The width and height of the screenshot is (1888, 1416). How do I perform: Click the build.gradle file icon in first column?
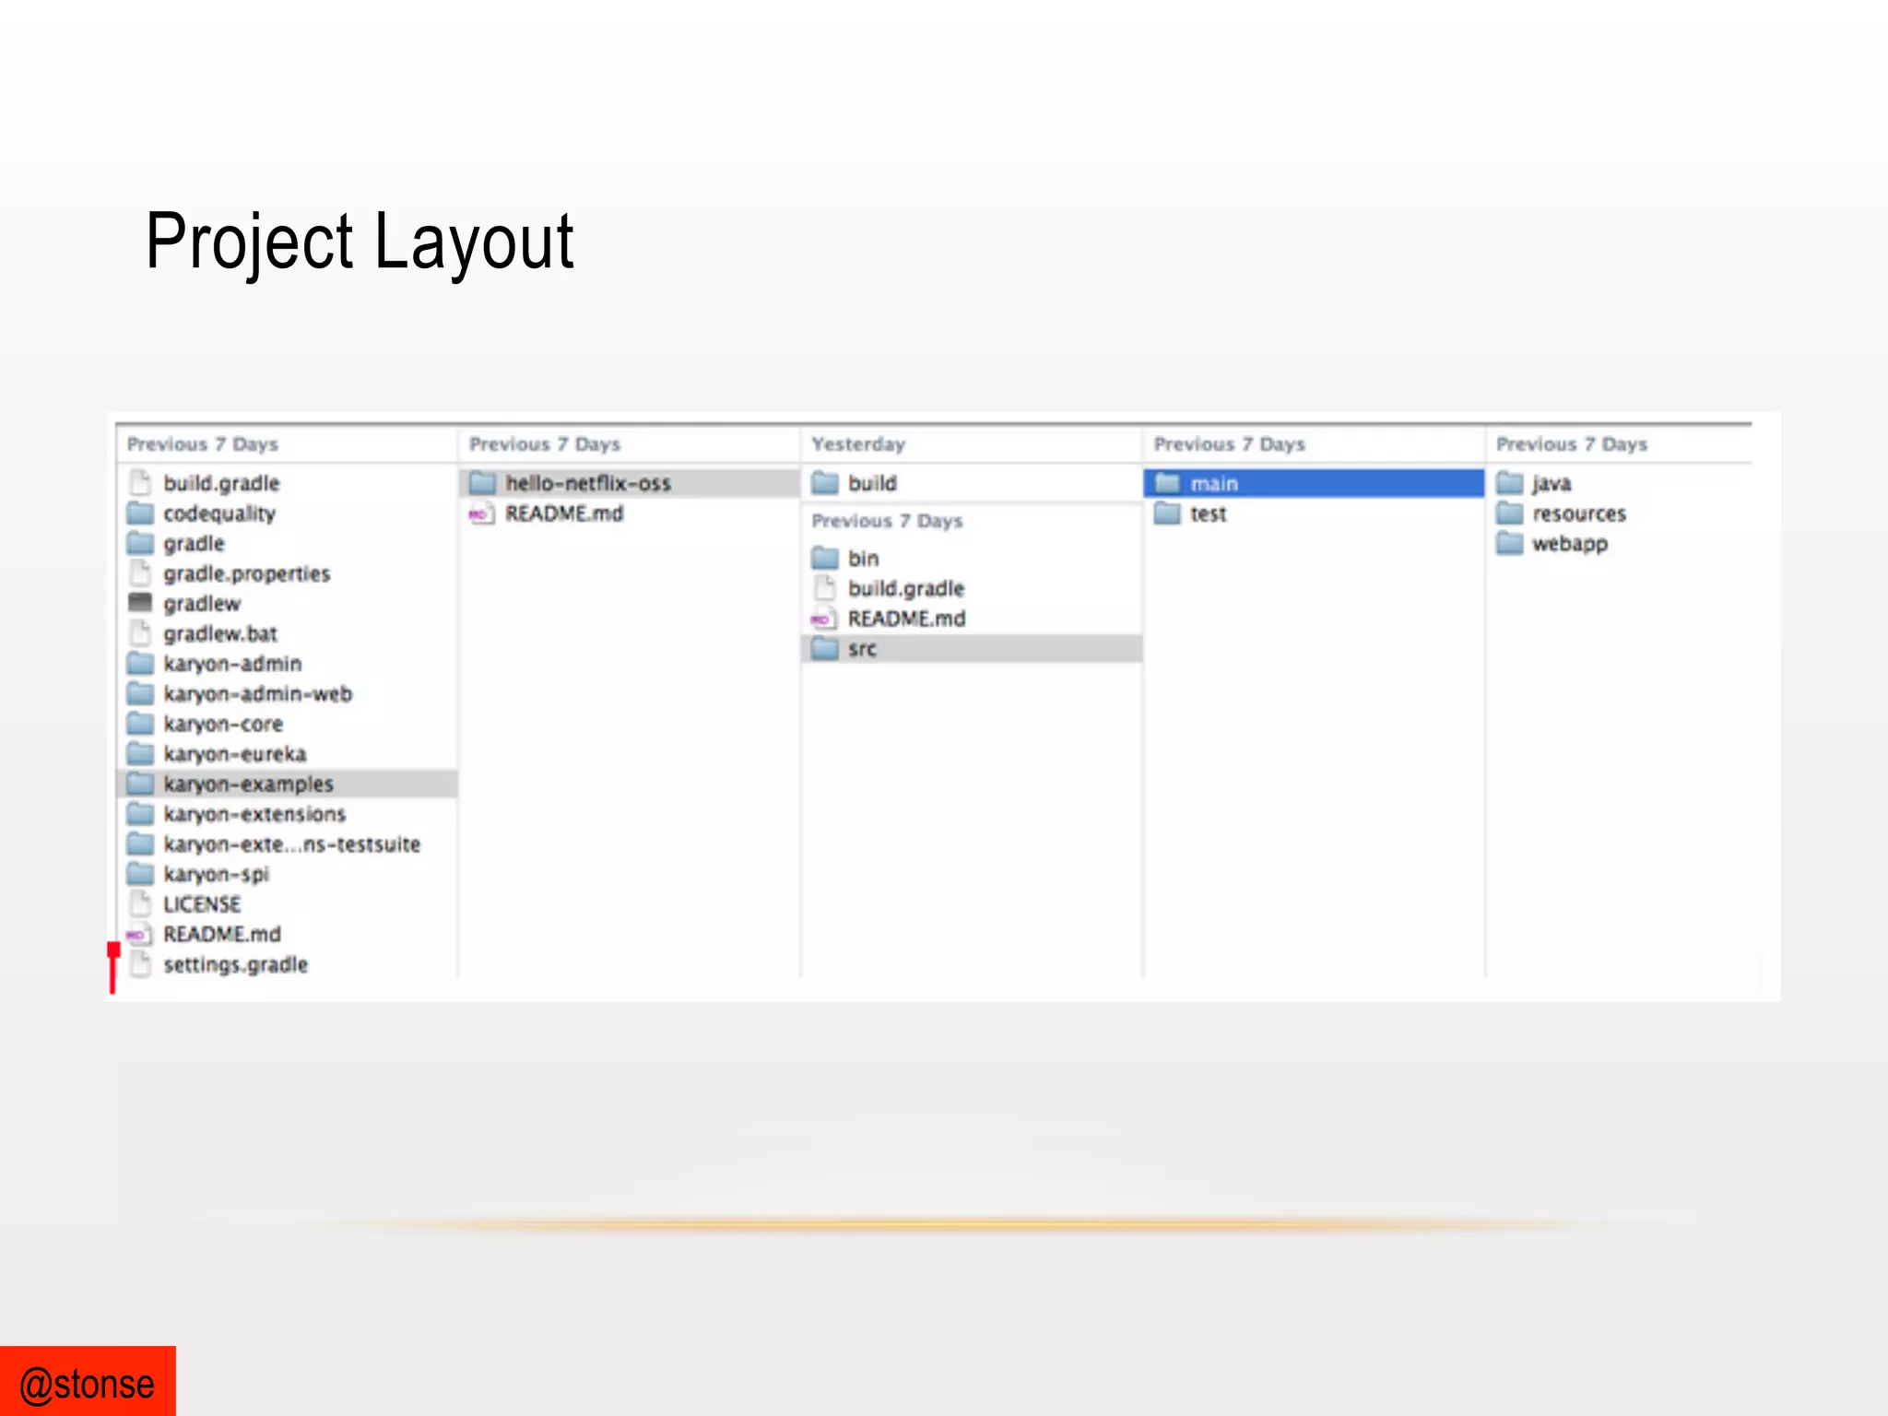(x=140, y=482)
